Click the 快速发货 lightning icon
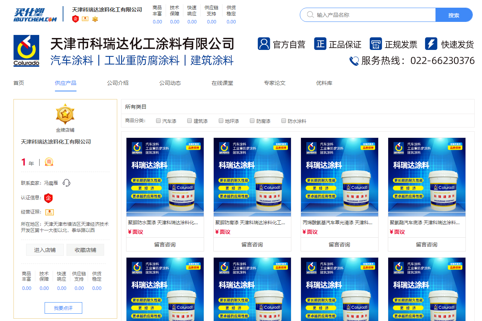 click(x=431, y=44)
